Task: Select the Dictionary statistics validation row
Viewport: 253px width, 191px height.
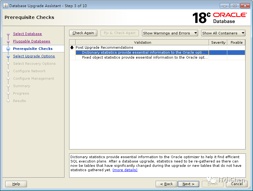Action: pos(157,52)
